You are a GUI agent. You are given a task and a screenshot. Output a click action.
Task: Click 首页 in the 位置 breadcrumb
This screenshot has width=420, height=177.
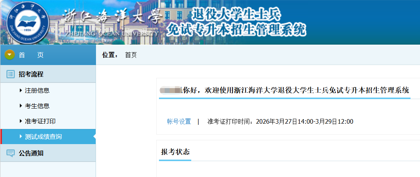tap(131, 55)
